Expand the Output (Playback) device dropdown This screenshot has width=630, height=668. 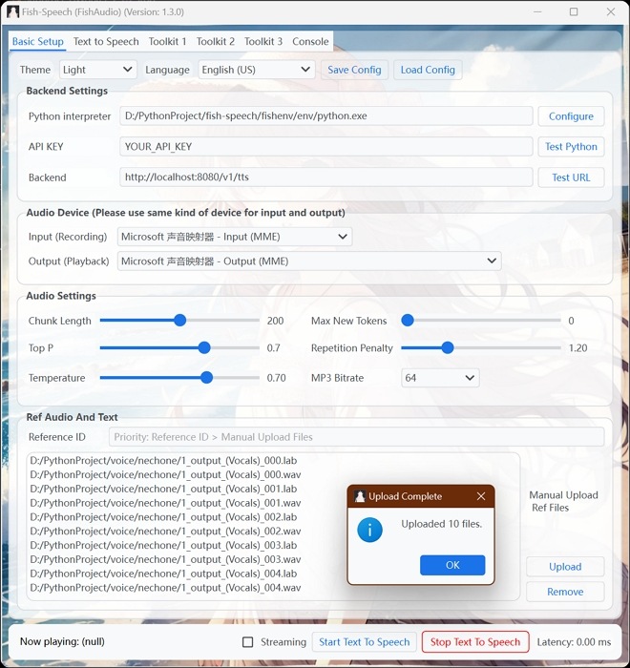pyautogui.click(x=309, y=261)
